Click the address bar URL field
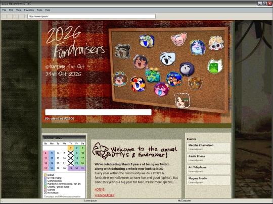Viewport: 273px width, 204px height. click(92, 16)
